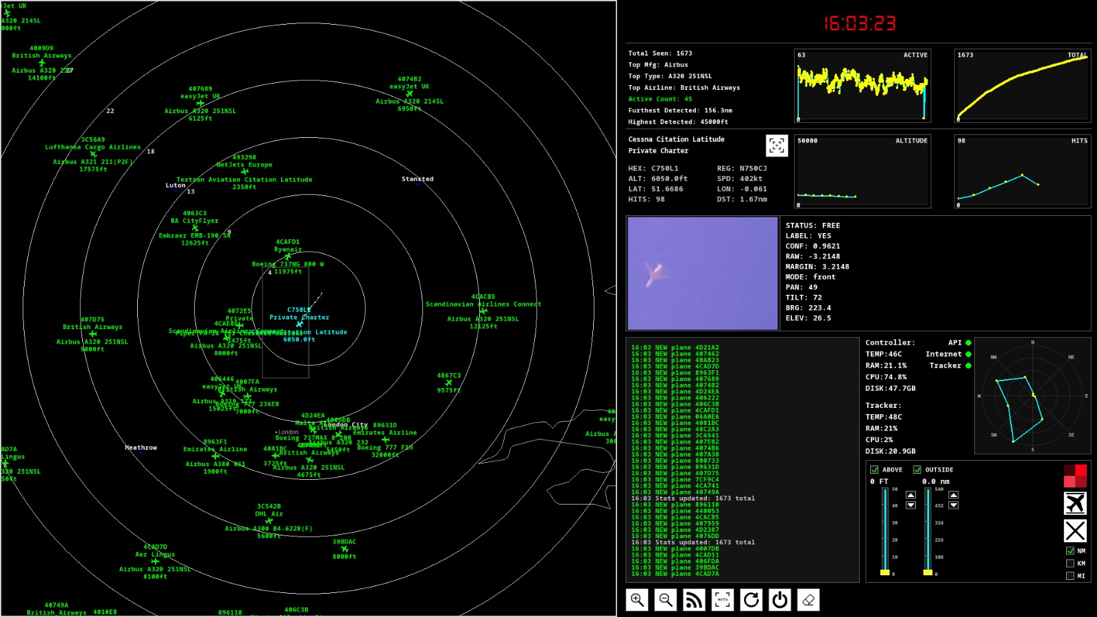Click the 'STATUS: FREE' tracker line

tap(813, 226)
